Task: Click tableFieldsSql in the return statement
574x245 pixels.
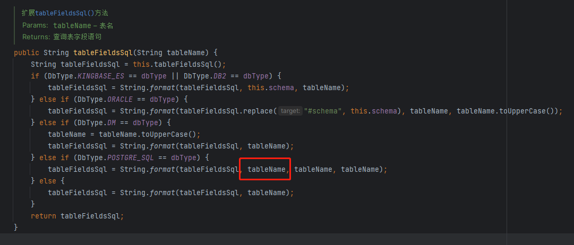Action: (x=90, y=216)
